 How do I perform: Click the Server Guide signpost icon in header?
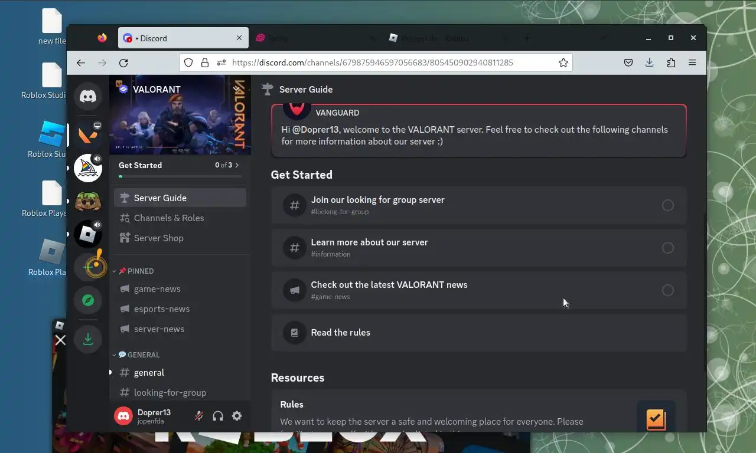click(x=268, y=89)
